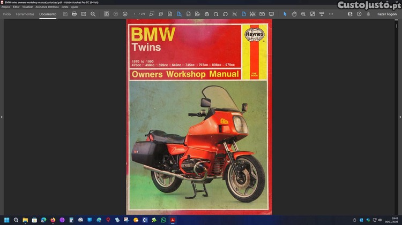The image size is (402, 225).
Task: Expand the left navigation pane arrow
Action: tap(2, 117)
